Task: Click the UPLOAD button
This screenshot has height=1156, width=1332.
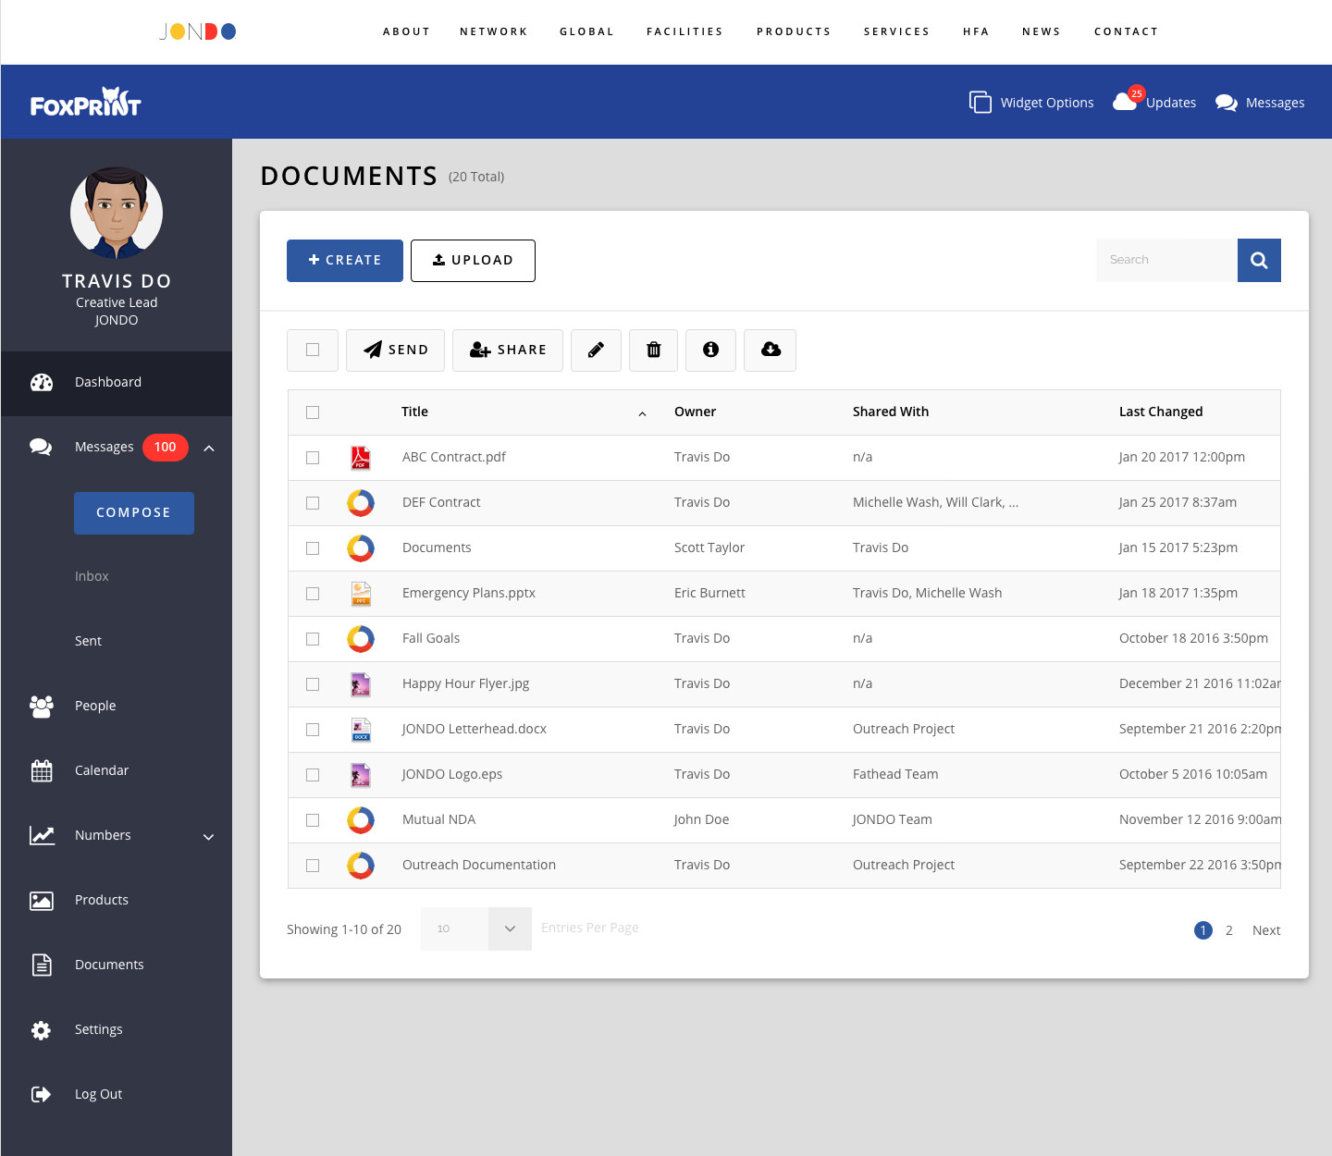Action: point(473,261)
